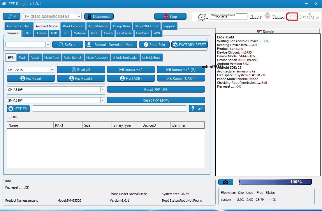The image size is (322, 211).
Task: Click konox =x0 (2) button
Action: [x=181, y=70]
